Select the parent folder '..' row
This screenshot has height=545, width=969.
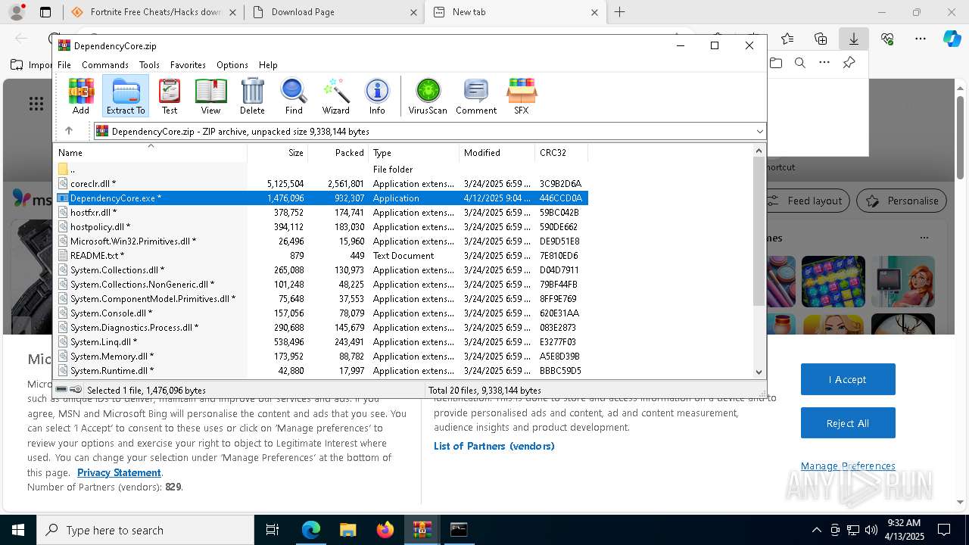click(x=322, y=170)
